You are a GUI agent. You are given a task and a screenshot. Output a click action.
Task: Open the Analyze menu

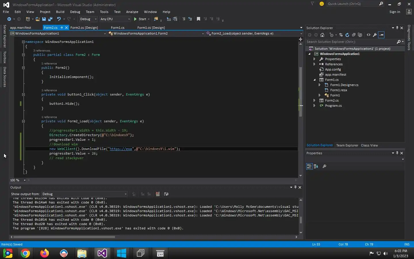pos(132,12)
